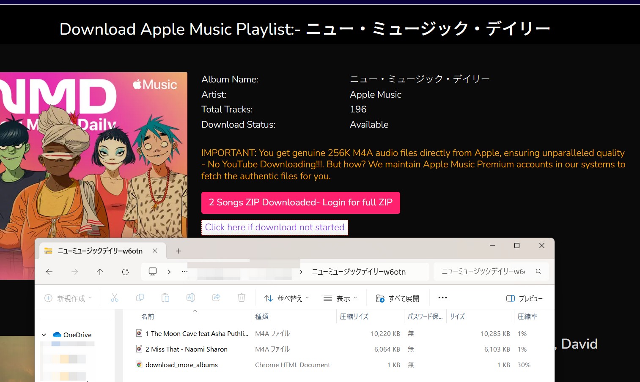
Task: Minimize the File Explorer window
Action: point(492,246)
